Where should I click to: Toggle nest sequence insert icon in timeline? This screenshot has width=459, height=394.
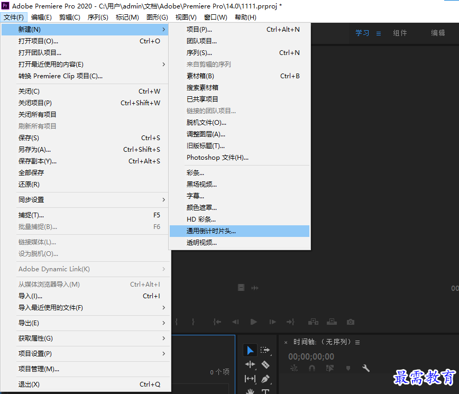tap(294, 368)
